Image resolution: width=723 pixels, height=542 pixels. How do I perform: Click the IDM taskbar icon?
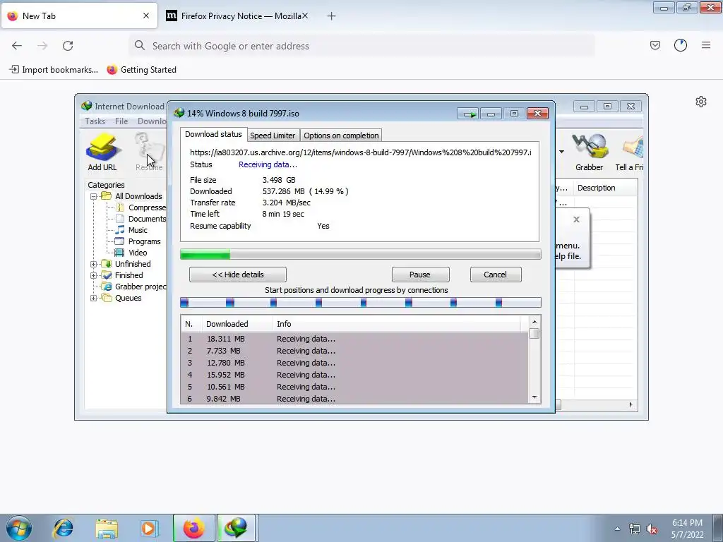coord(236,528)
